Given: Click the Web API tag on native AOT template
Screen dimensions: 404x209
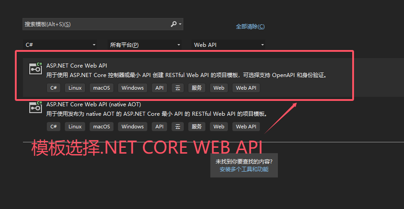Looking at the screenshot, I should 246,127.
